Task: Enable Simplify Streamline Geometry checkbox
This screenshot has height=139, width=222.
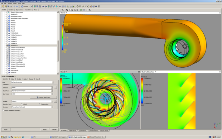Action: (3, 111)
